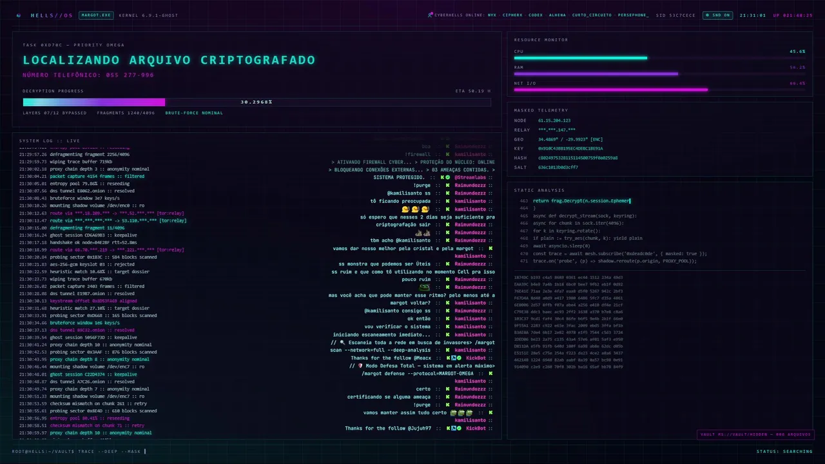Click Kick badge beside '@kamilisanto consigo ss'
The height and width of the screenshot is (464, 825).
447,311
